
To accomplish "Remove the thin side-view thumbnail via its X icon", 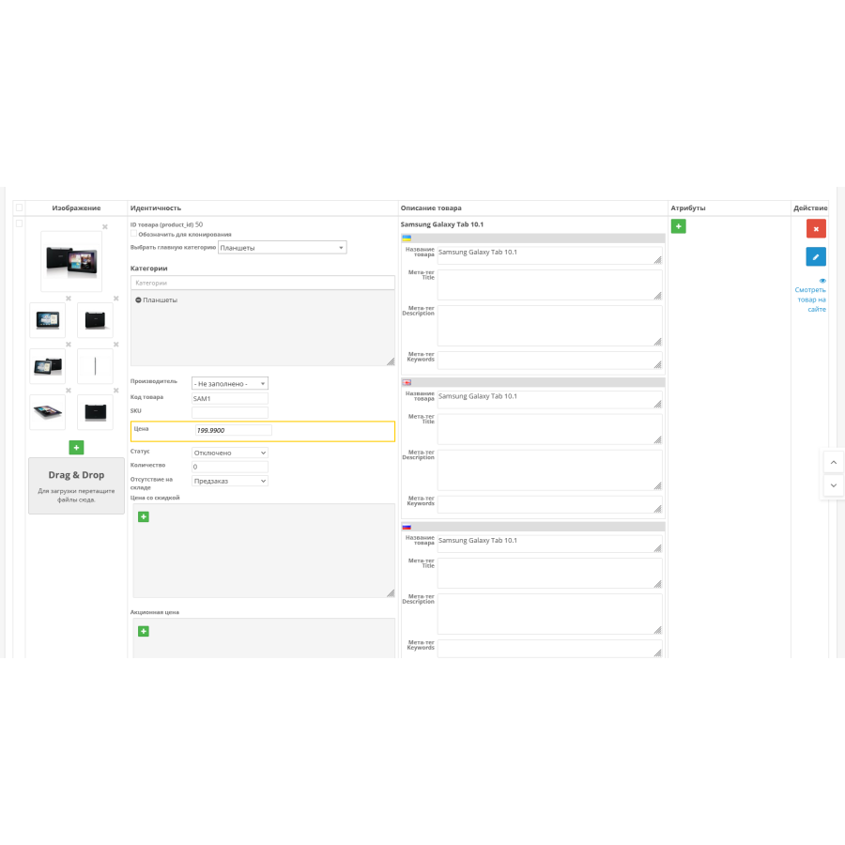I will (x=115, y=345).
